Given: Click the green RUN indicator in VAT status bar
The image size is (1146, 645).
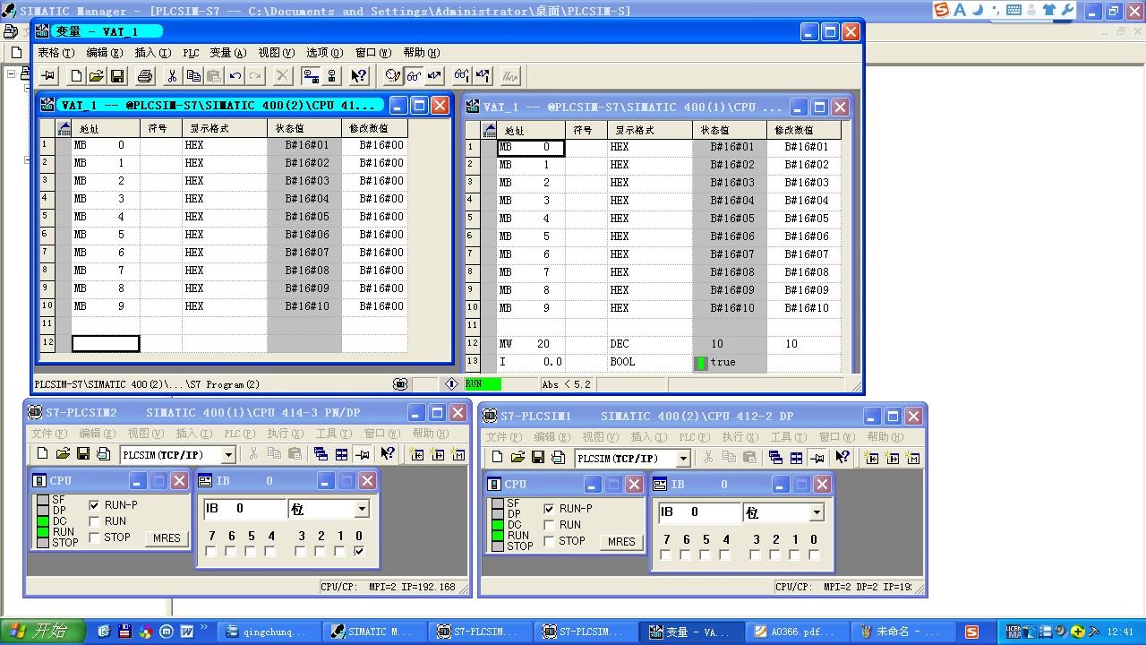Looking at the screenshot, I should [x=483, y=384].
